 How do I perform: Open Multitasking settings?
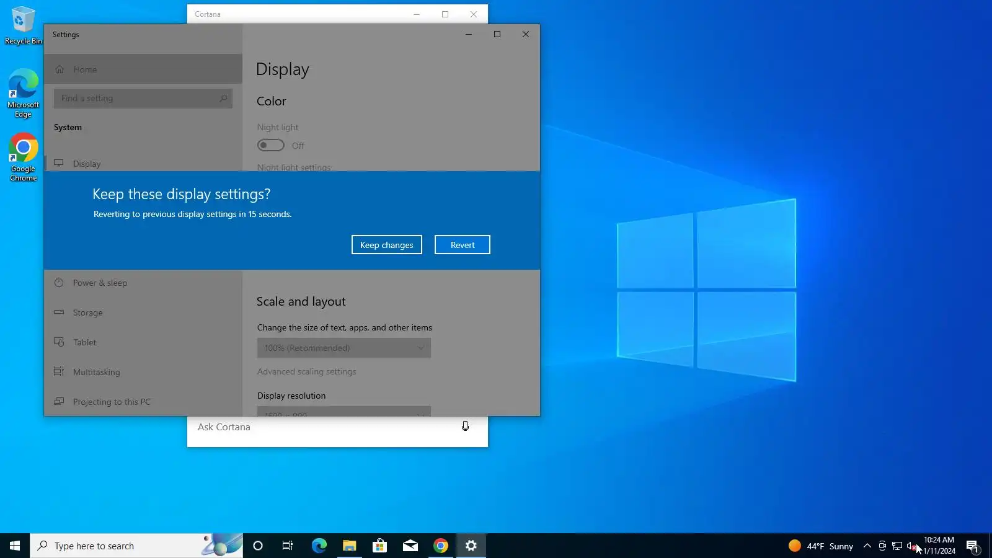tap(143, 372)
